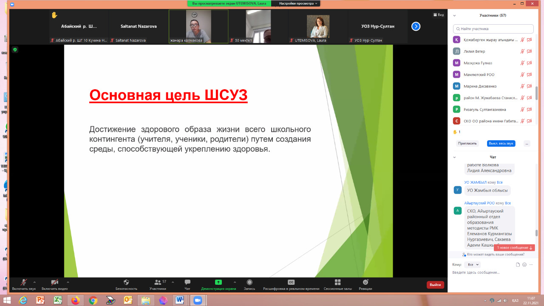Start recording with the Запись icon
This screenshot has height=306, width=544.
pos(249,282)
